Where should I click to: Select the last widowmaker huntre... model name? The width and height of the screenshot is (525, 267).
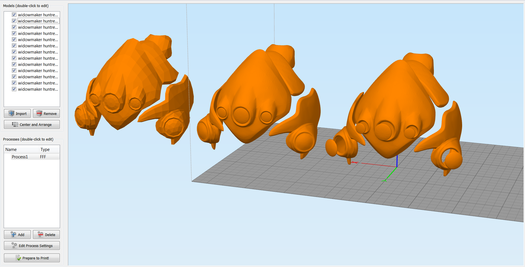(x=38, y=89)
